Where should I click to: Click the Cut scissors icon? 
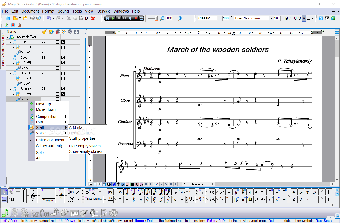(x=69, y=18)
